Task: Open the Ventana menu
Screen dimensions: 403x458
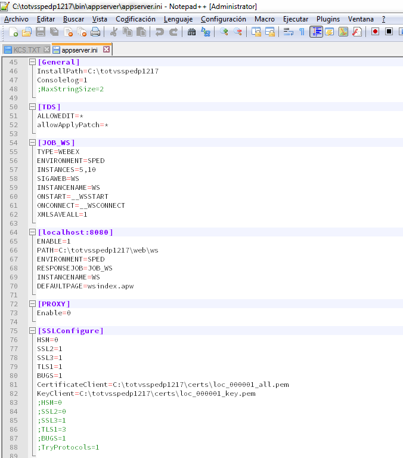Action: click(361, 19)
